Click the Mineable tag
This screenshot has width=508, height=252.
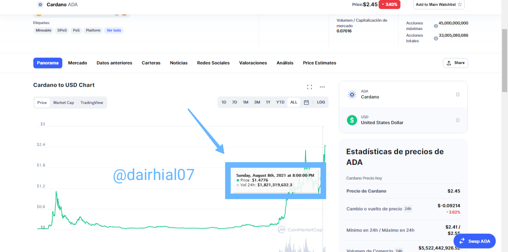click(x=44, y=30)
